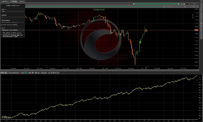Open the Backtesting Info tab in bottom panel
The height and width of the screenshot is (122, 203).
tap(14, 73)
